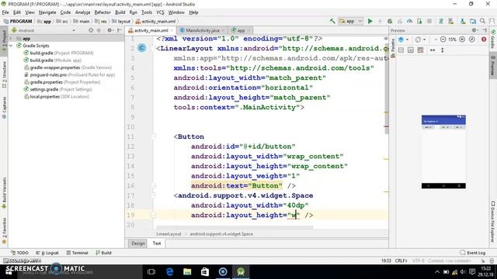Open the Terminal tool window
Viewport: 497px width, 279px height.
click(77, 253)
